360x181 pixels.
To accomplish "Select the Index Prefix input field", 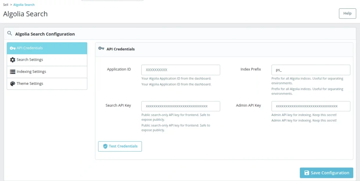I will [x=310, y=70].
